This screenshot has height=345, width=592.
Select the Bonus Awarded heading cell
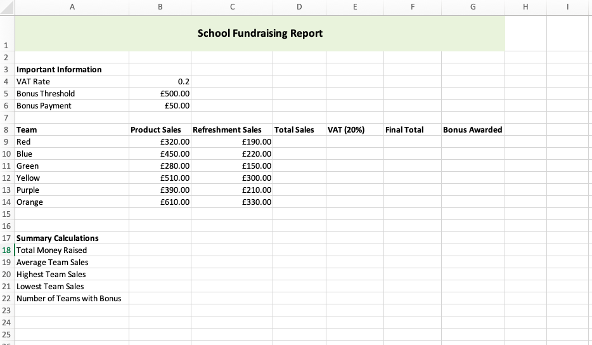tap(472, 130)
